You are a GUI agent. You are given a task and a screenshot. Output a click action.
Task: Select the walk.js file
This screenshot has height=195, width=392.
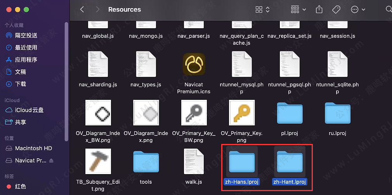194,161
